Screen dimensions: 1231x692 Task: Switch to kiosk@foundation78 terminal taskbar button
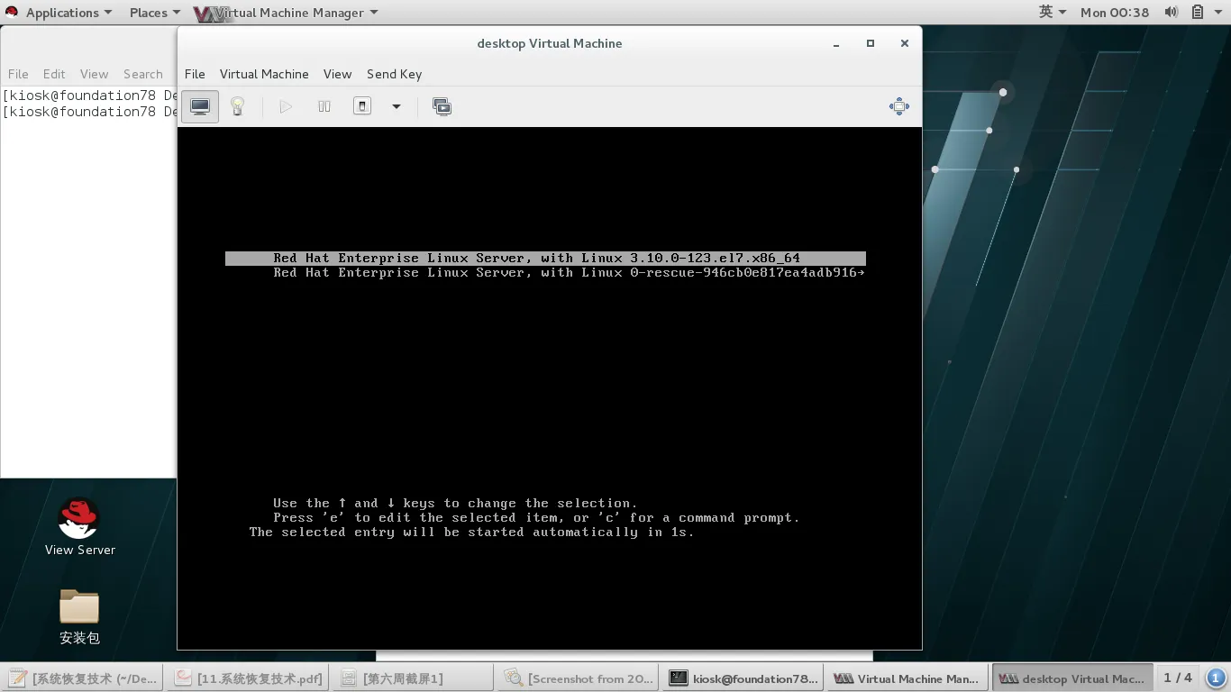[743, 678]
